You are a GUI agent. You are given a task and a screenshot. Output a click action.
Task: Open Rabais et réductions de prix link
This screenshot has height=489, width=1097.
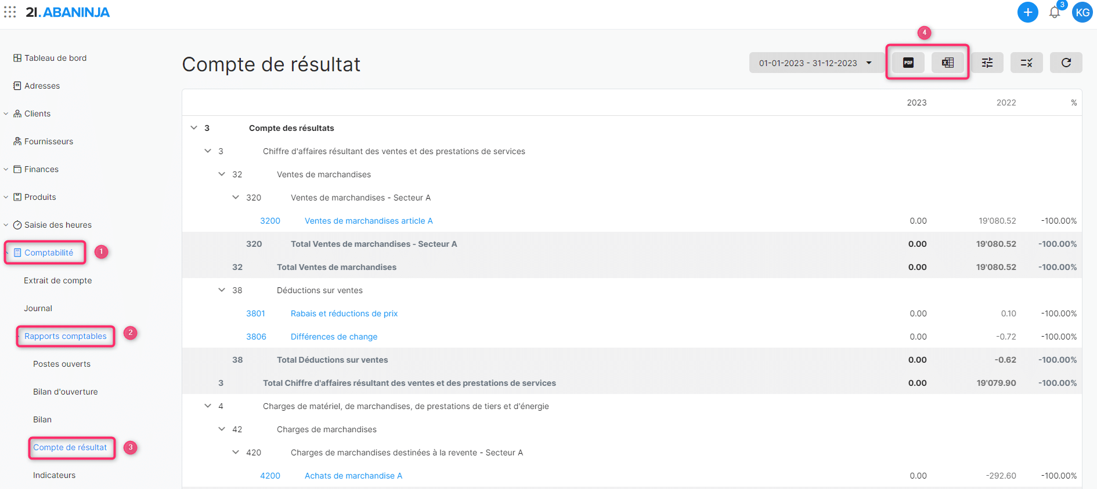344,313
